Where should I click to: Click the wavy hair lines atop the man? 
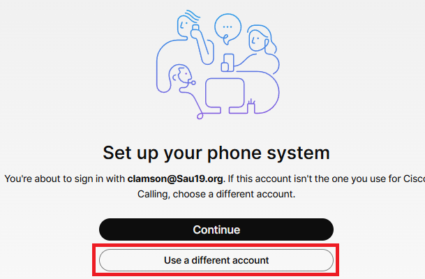pos(193,16)
